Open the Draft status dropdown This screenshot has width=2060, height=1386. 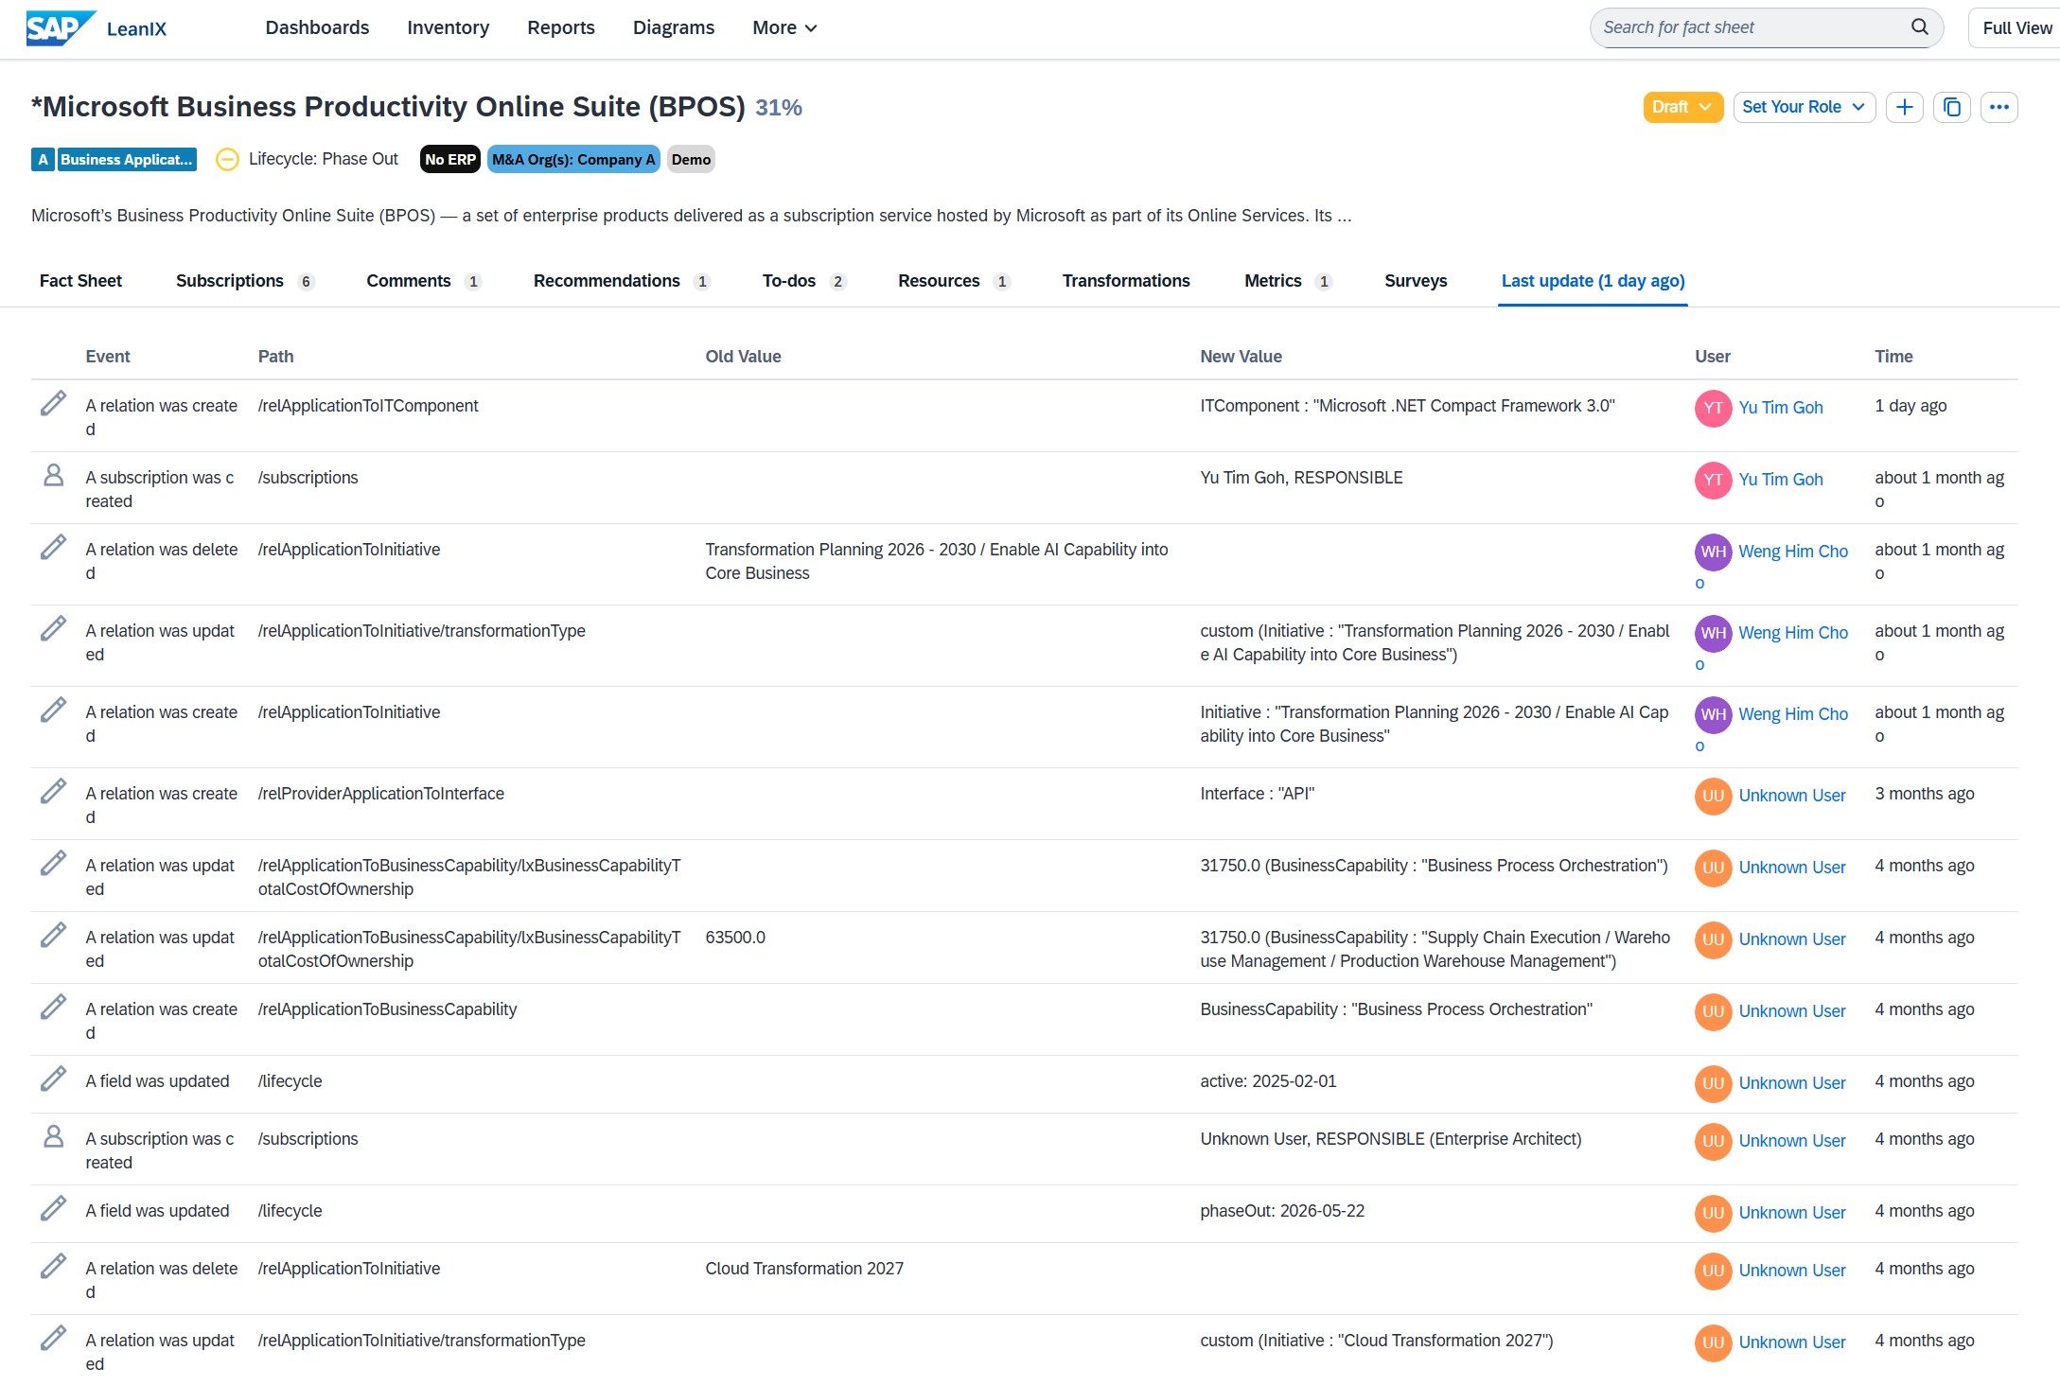1681,107
